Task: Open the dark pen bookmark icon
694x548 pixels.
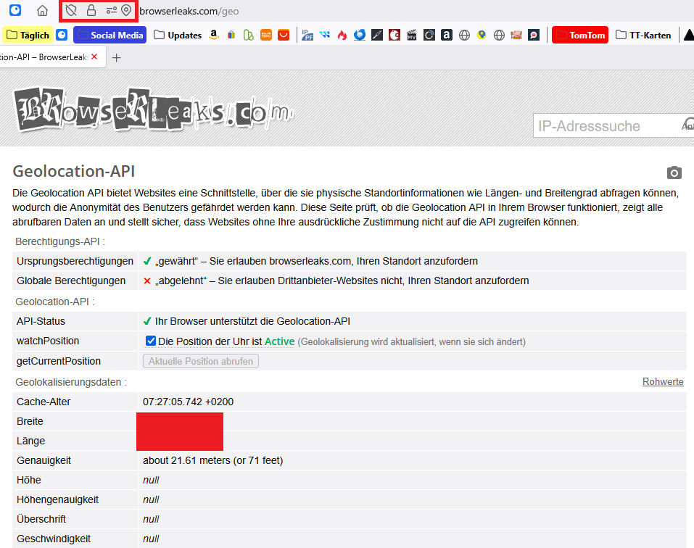Action: pyautogui.click(x=376, y=35)
